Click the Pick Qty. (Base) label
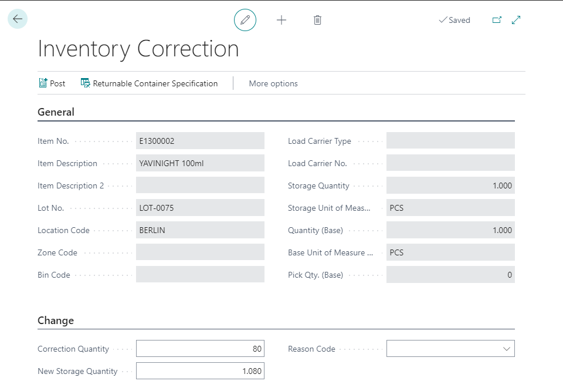 [316, 275]
